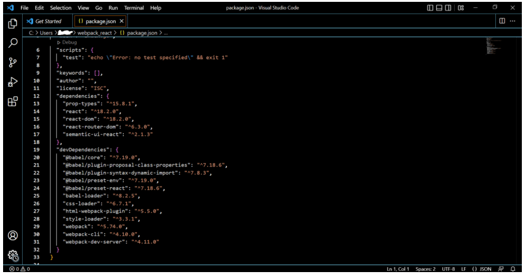Click the "babel-loader" entry
The image size is (528, 277).
(101, 196)
